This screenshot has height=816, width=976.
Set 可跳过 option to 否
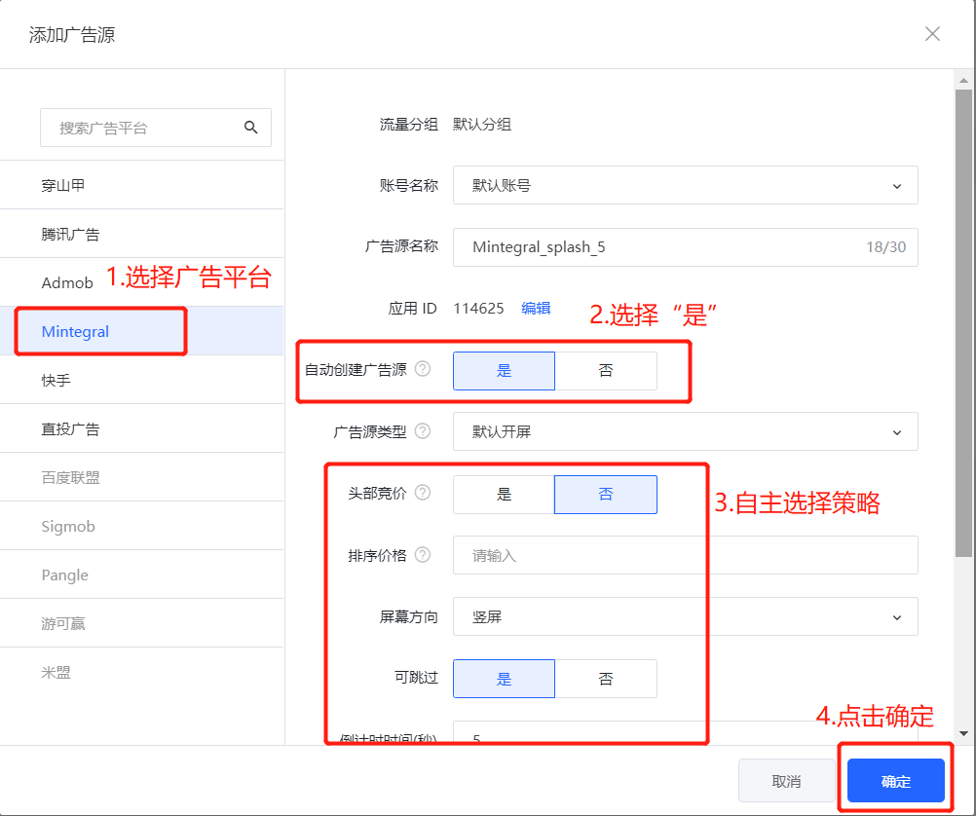pos(606,679)
